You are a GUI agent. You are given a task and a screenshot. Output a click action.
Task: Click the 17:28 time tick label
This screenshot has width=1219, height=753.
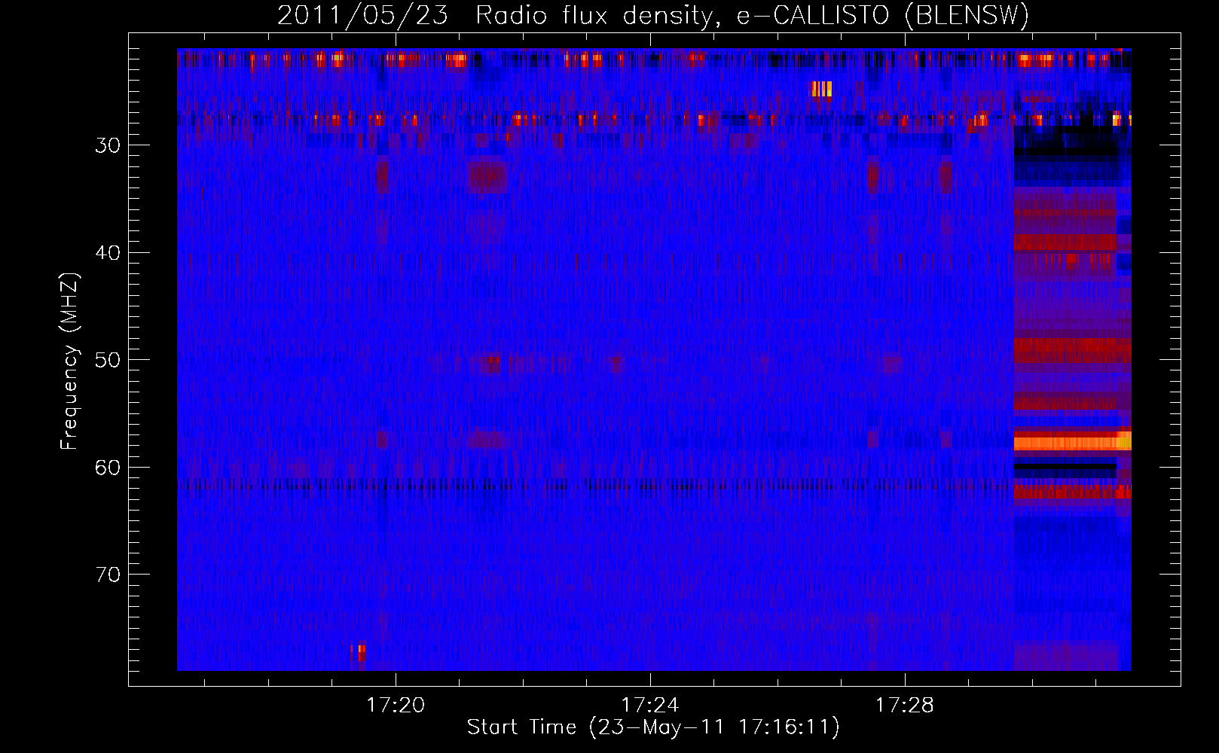point(904,706)
